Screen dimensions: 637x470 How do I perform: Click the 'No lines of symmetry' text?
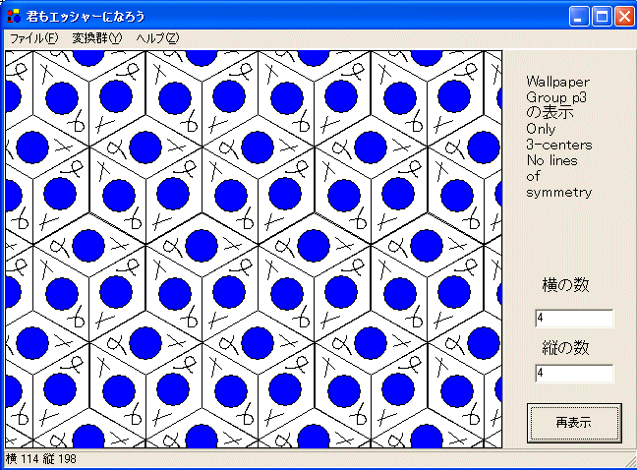(x=558, y=176)
